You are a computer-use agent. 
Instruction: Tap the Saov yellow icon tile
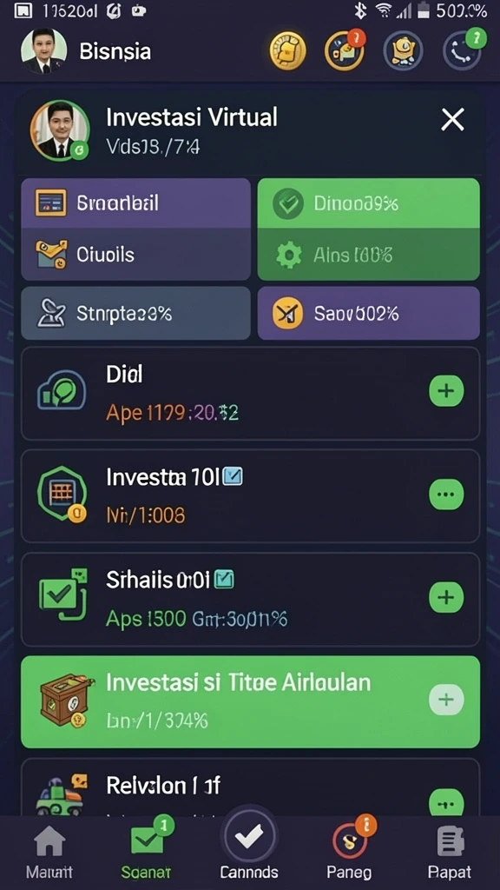pos(368,313)
